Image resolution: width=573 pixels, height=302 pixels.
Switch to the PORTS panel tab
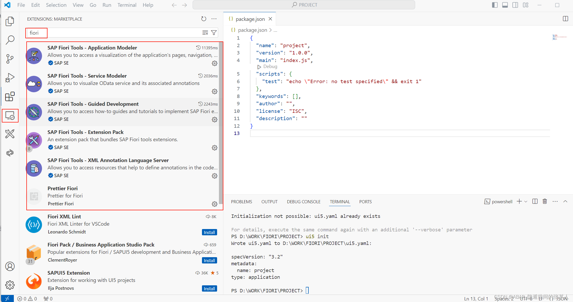365,202
